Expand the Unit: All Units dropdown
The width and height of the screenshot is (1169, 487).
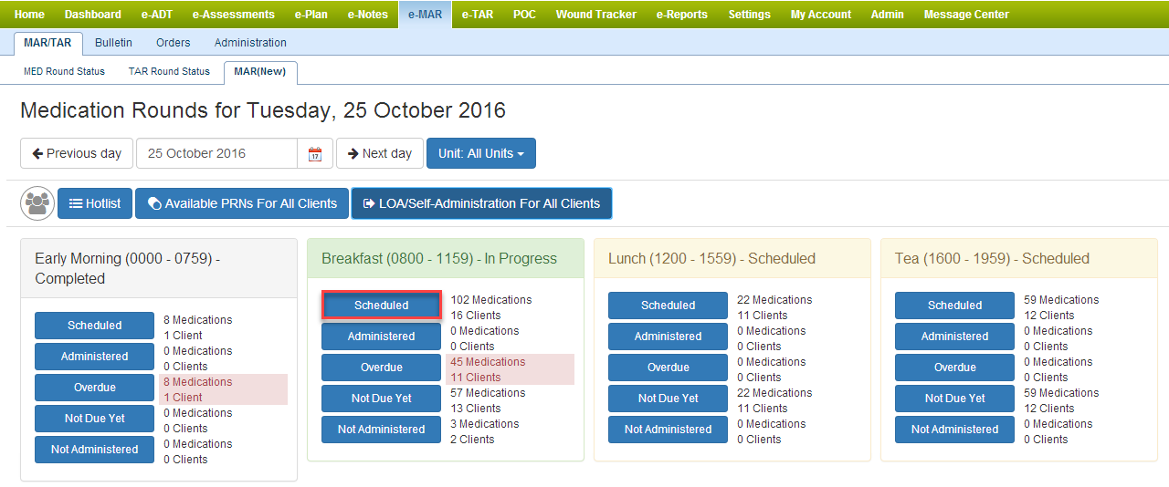480,153
